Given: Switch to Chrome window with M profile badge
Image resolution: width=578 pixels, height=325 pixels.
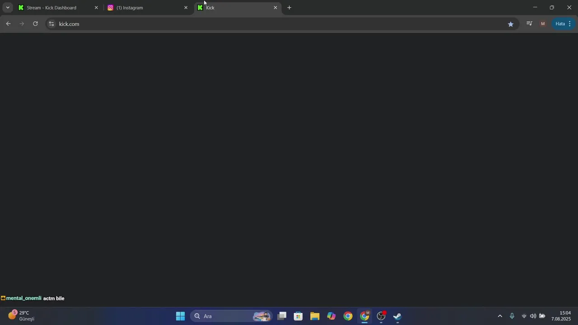Looking at the screenshot, I should (x=364, y=316).
